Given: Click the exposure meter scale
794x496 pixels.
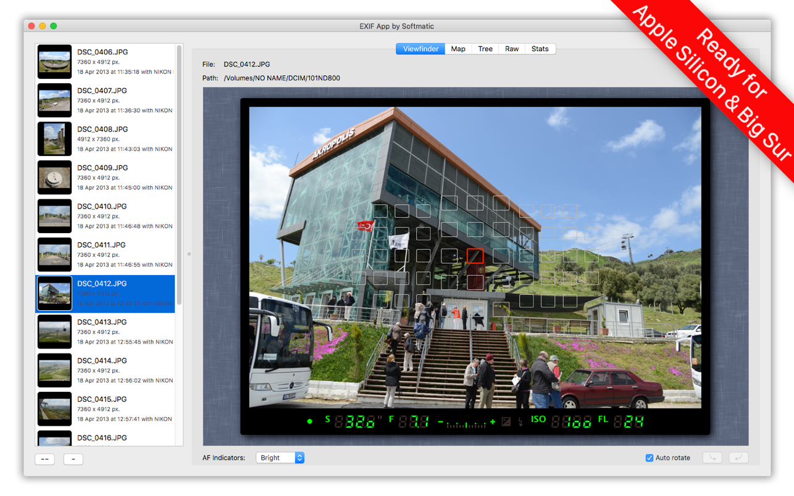Looking at the screenshot, I should coord(466,423).
